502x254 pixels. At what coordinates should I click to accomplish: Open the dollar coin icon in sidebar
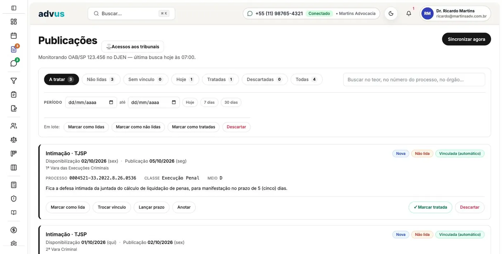[x=14, y=230]
